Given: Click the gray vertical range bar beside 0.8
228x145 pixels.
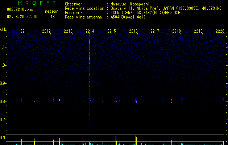Looking at the screenshot, I should click(x=7, y=104).
